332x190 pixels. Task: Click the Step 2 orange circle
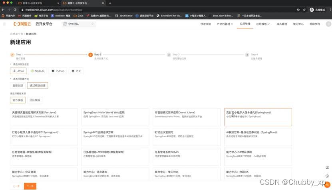click(91, 55)
